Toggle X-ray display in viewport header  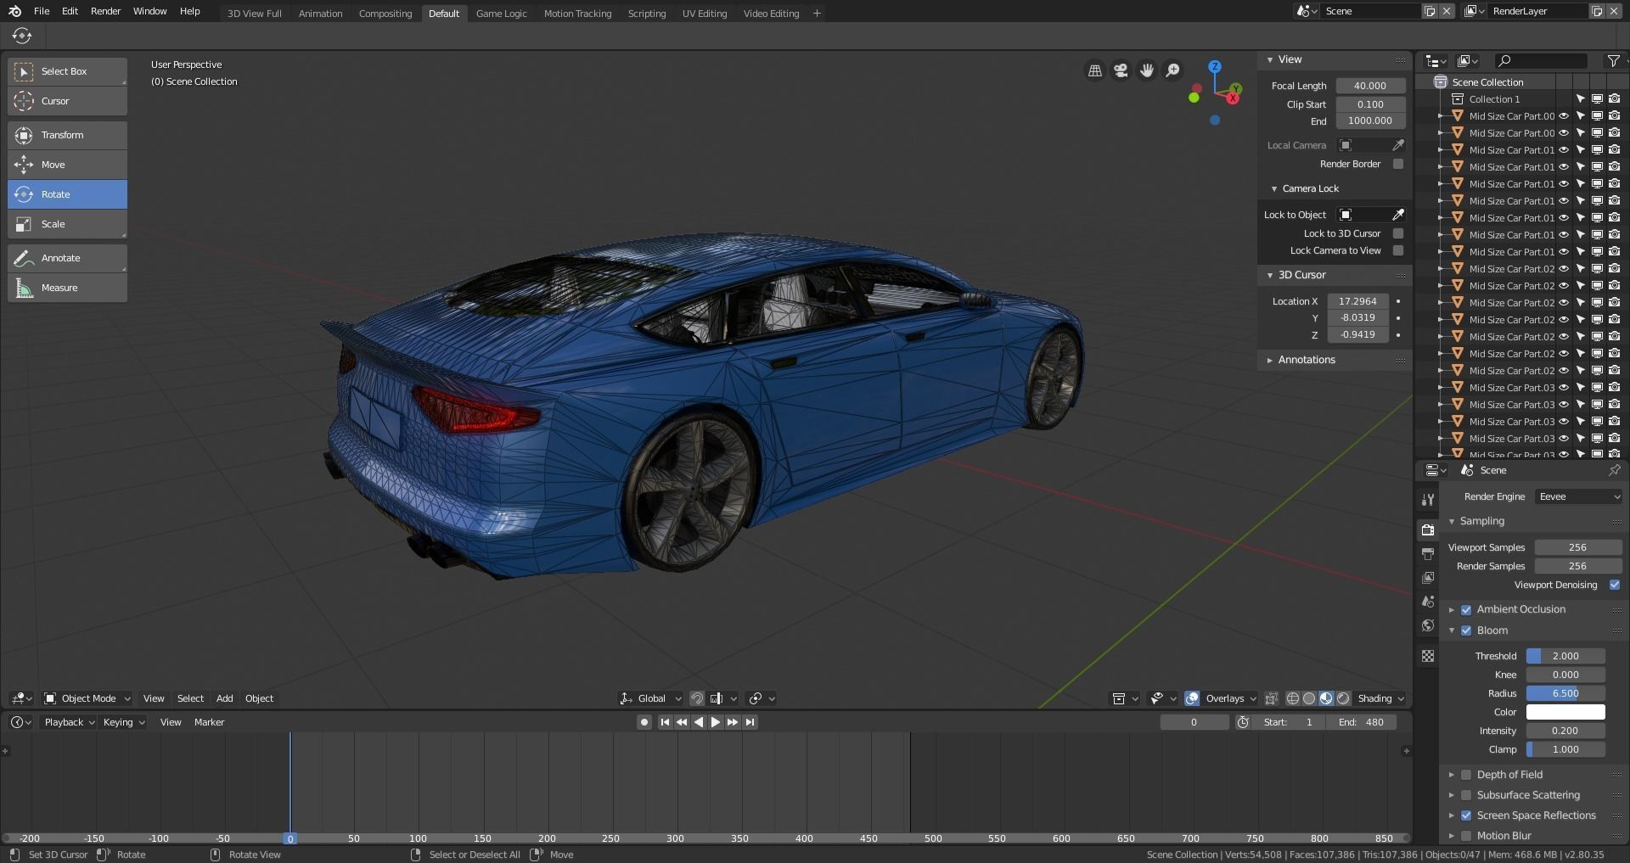[1271, 698]
